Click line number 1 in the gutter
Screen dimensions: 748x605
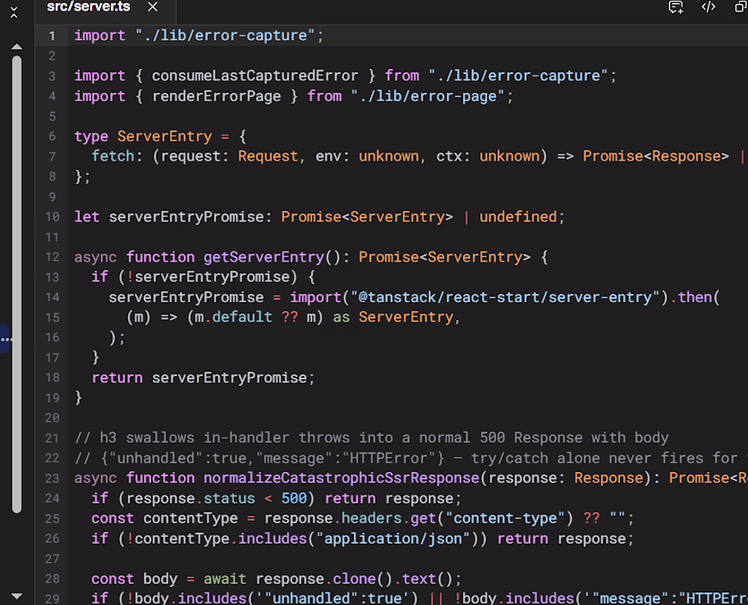[52, 36]
